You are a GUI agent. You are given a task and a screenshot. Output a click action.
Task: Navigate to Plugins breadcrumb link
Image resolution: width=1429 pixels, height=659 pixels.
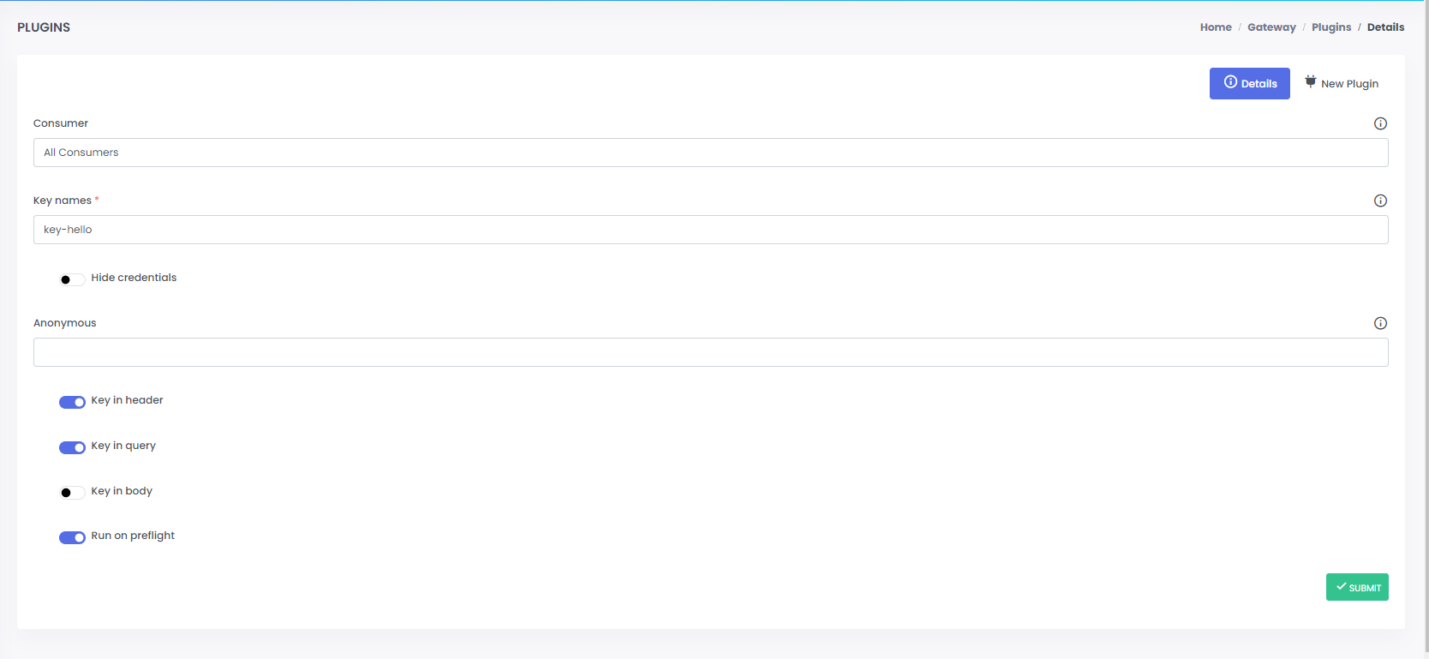pos(1331,27)
